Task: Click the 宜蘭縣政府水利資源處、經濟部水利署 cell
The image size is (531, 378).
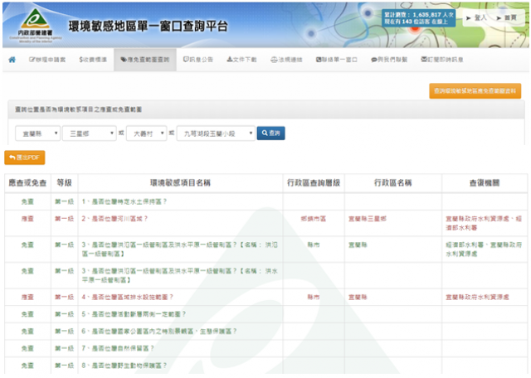Action: click(x=484, y=223)
